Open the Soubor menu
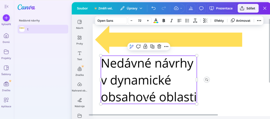 [82, 8]
